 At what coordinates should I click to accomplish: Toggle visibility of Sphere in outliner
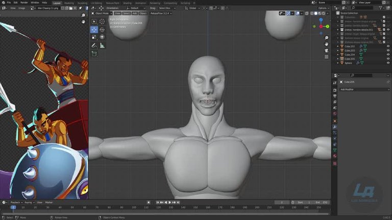point(388,63)
